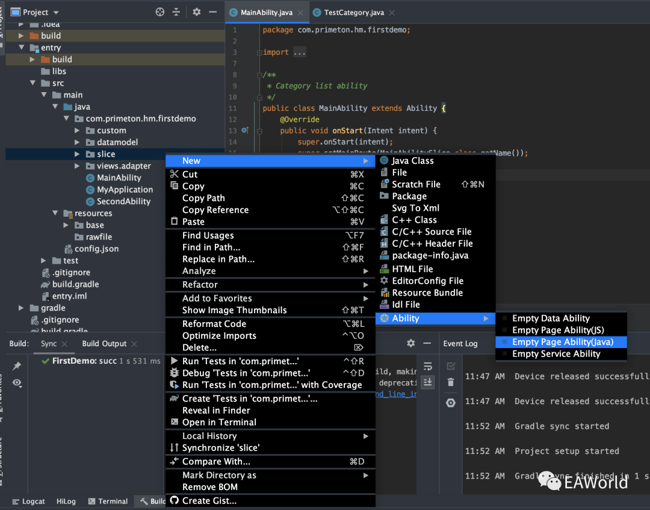Choose Idl File from New submenu
This screenshot has height=510, width=650.
pos(435,304)
